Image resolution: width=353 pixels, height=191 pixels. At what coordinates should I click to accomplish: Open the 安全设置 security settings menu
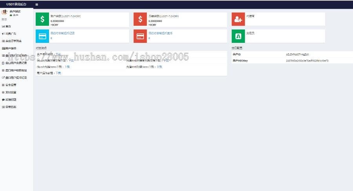click(x=11, y=85)
